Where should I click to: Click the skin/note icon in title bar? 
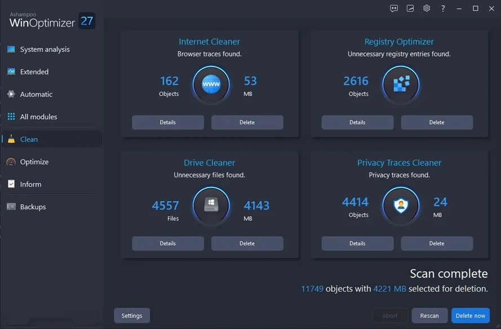click(410, 8)
